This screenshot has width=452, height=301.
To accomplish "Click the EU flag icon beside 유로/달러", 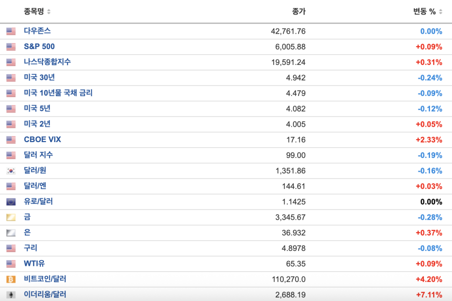I will click(11, 202).
